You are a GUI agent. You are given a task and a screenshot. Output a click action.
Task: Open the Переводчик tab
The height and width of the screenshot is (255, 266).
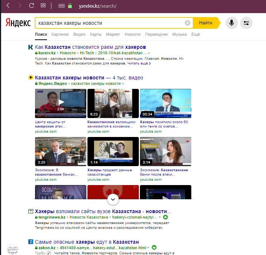(x=156, y=34)
